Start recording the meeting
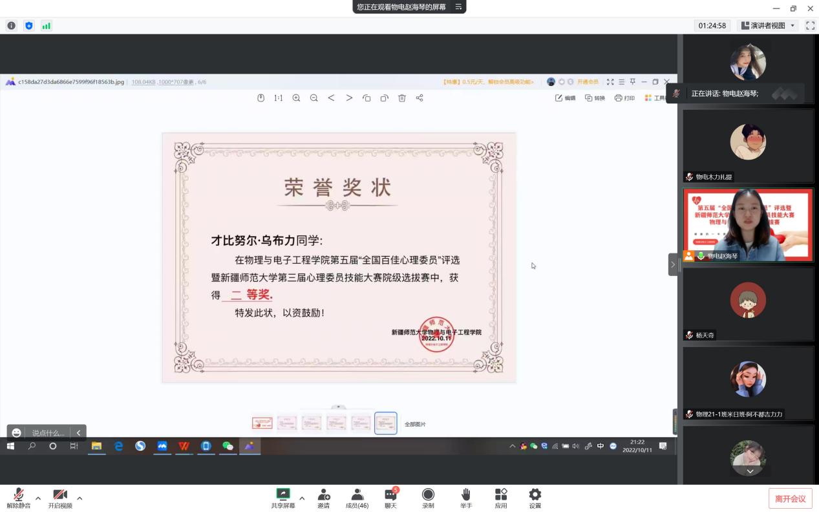Viewport: 819px width, 512px height. [x=428, y=495]
